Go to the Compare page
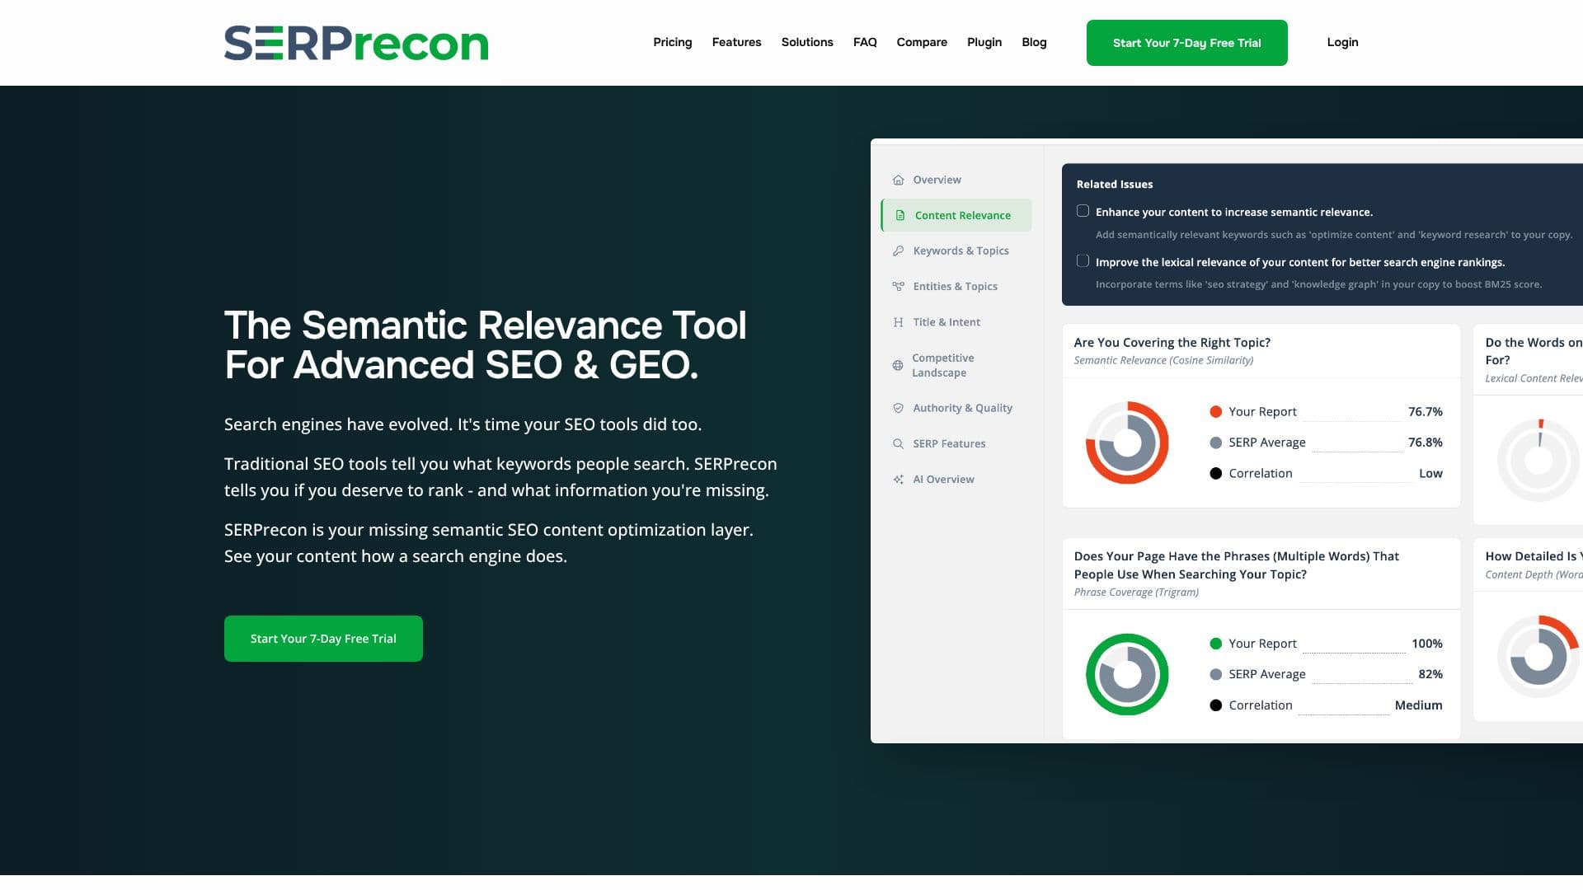 (922, 42)
